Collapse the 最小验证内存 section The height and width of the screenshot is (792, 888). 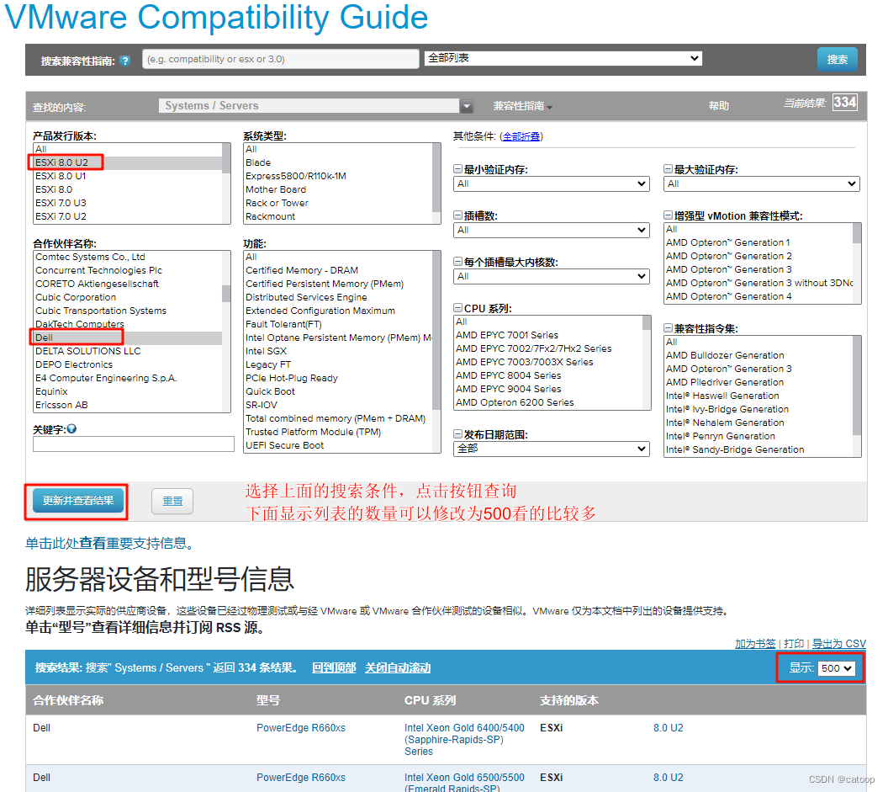[458, 169]
